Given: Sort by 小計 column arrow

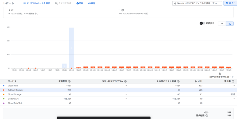Looking at the screenshot, I should [x=196, y=81].
